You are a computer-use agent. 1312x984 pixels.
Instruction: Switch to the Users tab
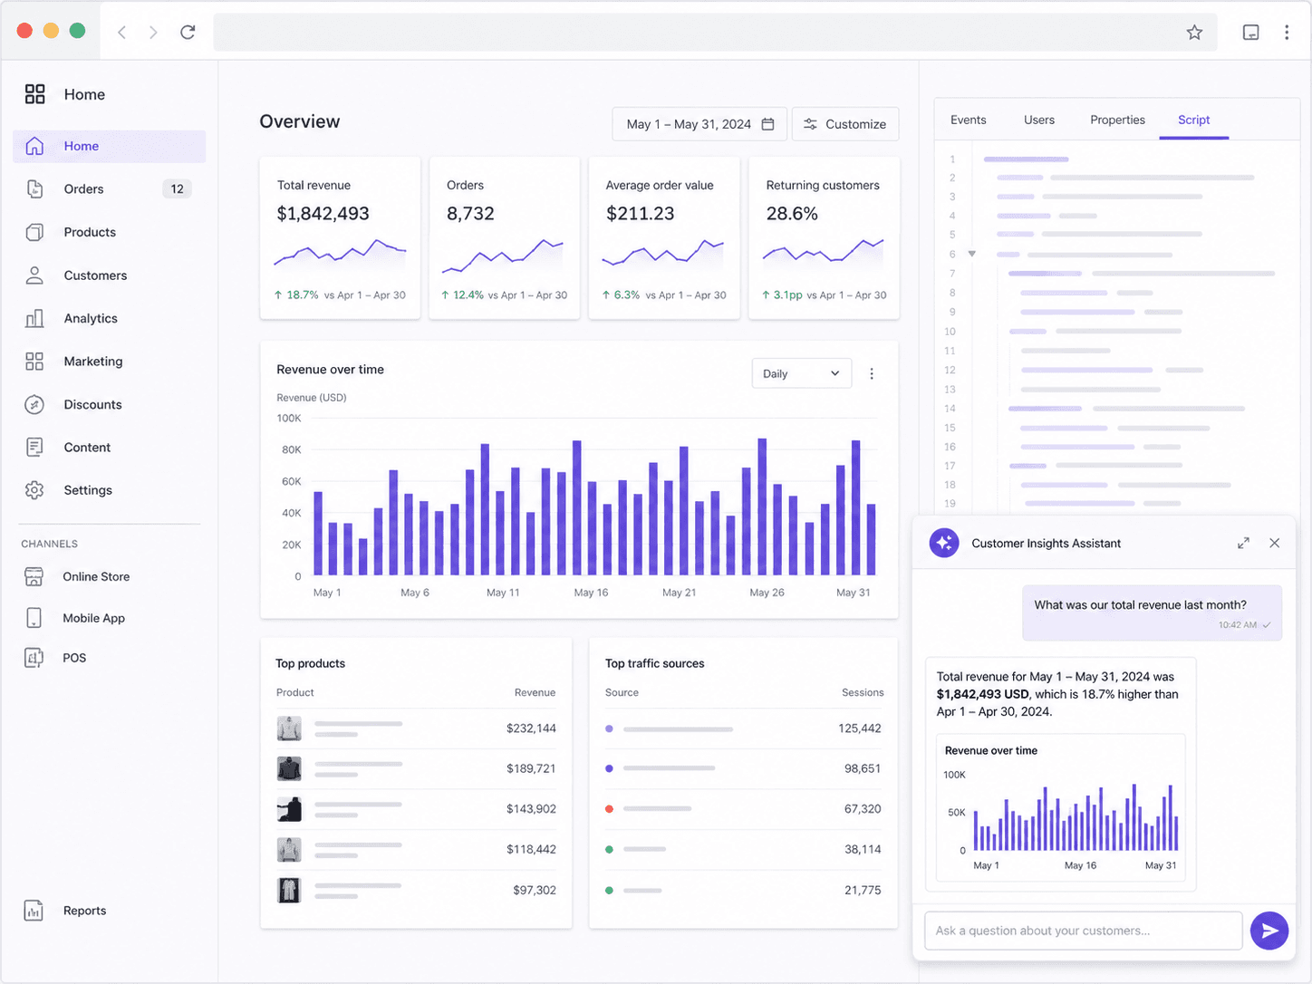pyautogui.click(x=1039, y=120)
